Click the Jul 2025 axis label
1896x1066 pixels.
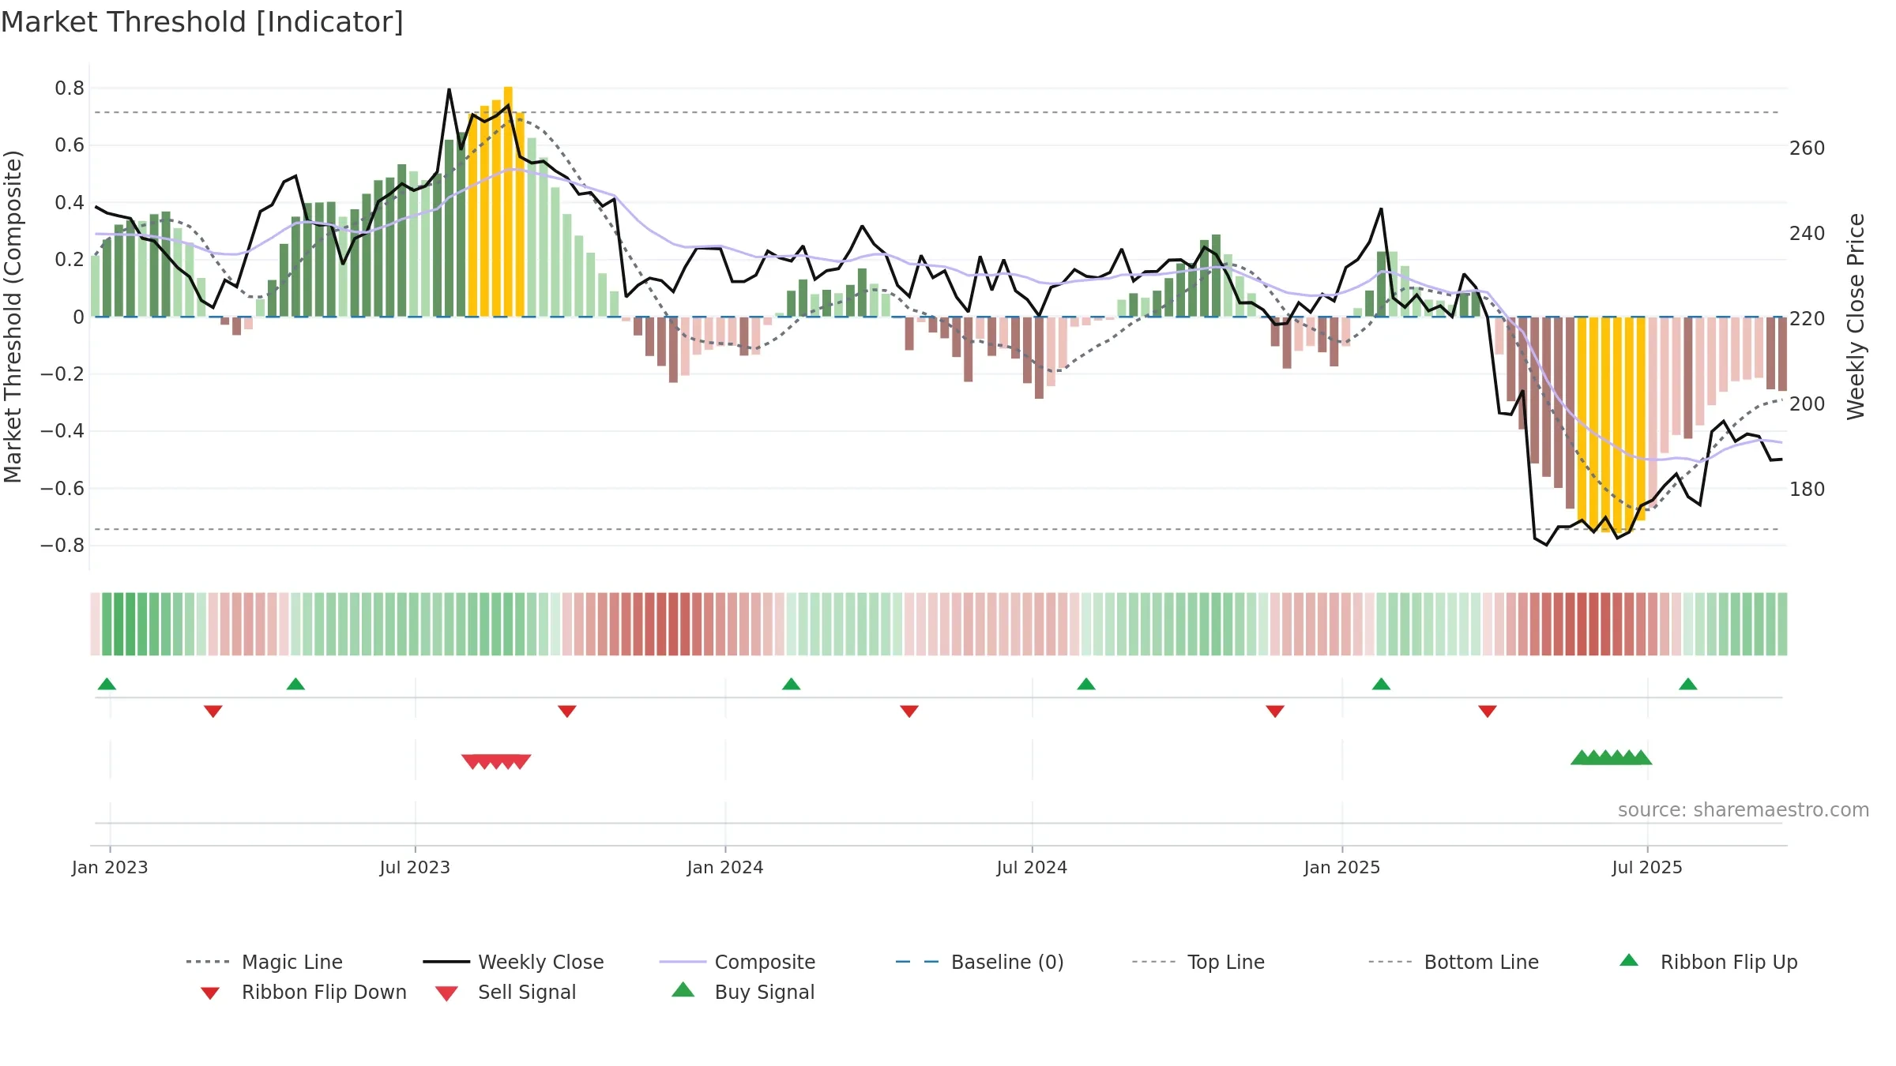click(x=1647, y=868)
